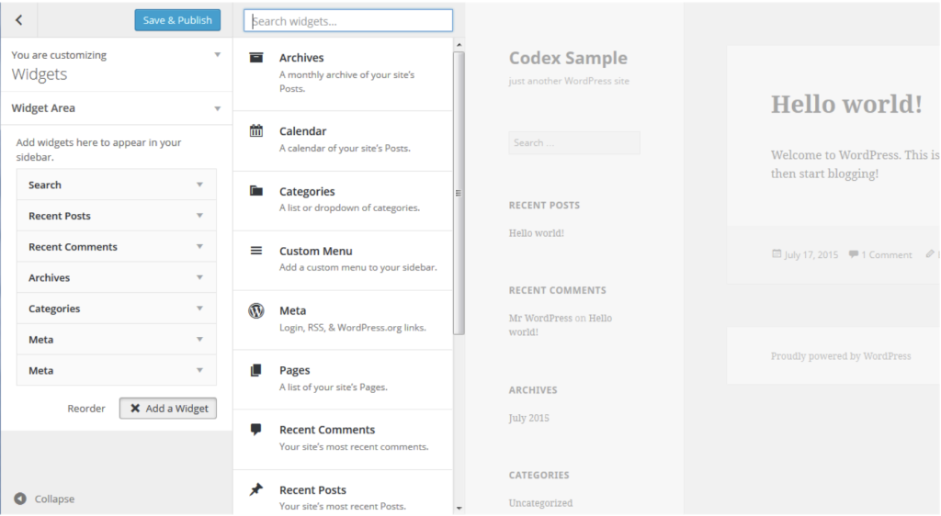Click the ARCHIVES heading in preview

[533, 390]
